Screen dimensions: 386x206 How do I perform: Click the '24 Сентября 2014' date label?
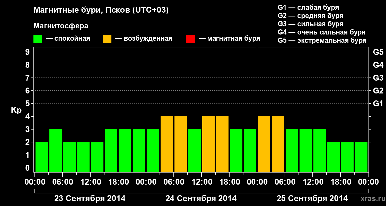[x=201, y=198]
